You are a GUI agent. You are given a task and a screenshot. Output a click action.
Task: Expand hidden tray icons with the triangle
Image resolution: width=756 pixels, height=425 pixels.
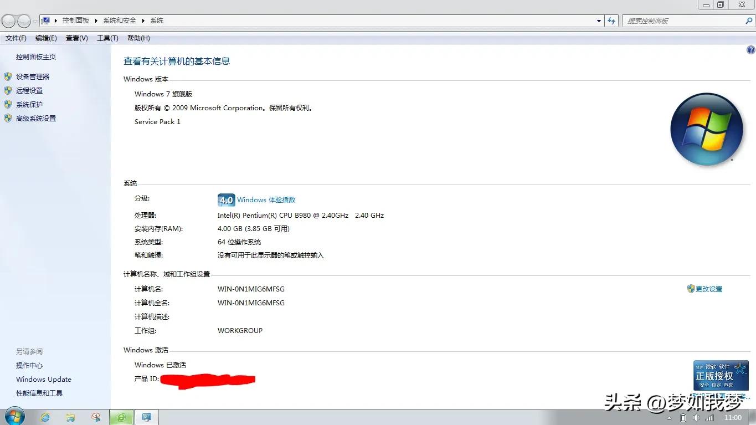(x=670, y=417)
